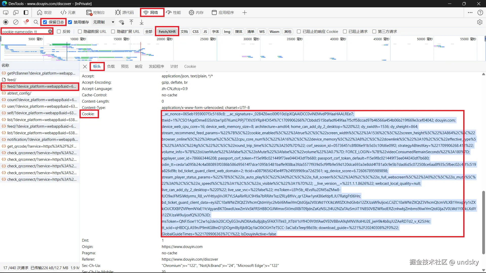This screenshot has height=273, width=486.
Task: Toggle the device emulation icon
Action: [16, 12]
